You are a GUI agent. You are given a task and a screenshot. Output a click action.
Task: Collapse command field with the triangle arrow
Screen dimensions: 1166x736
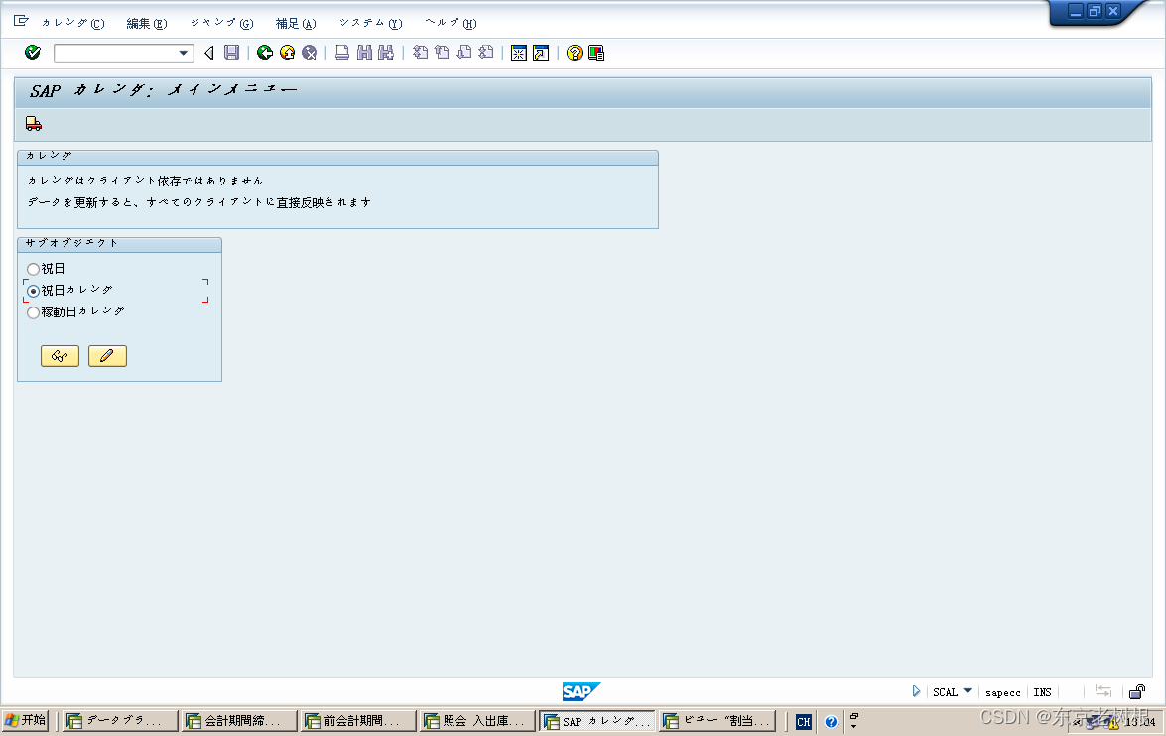click(209, 52)
